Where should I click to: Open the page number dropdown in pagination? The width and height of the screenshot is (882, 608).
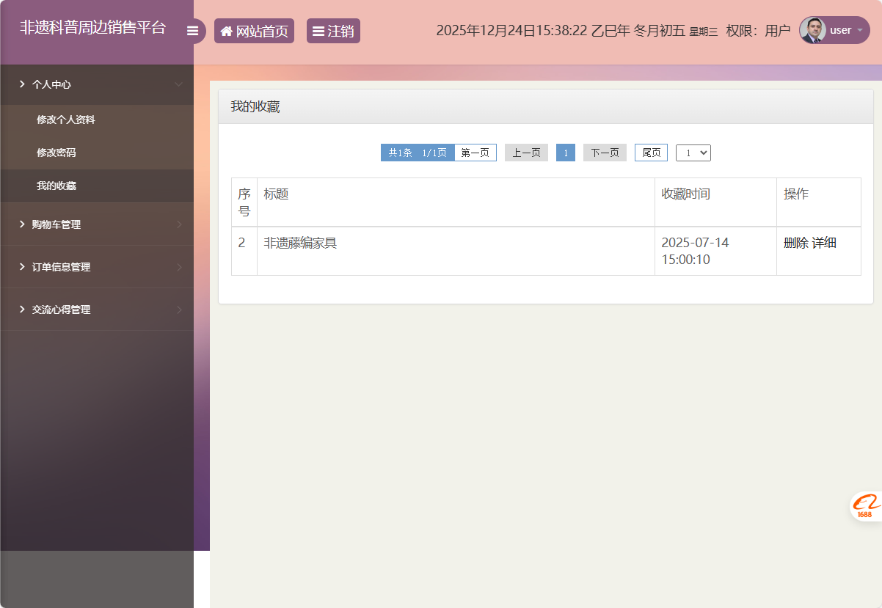[693, 153]
